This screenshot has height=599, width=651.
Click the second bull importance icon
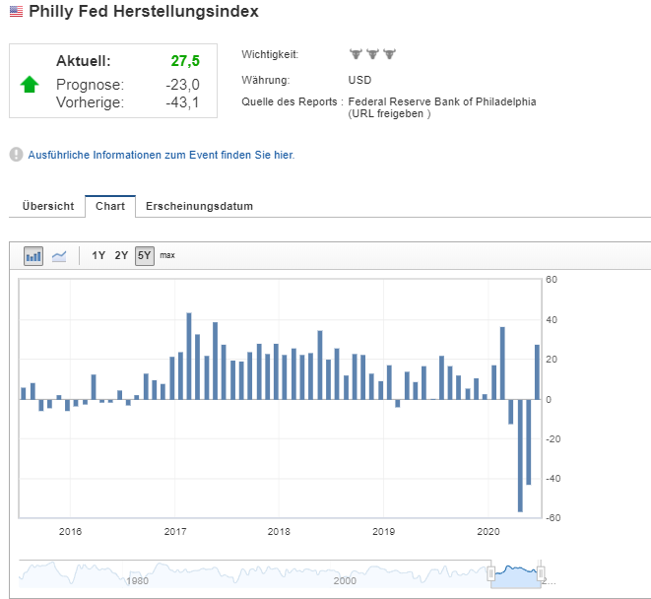point(372,54)
